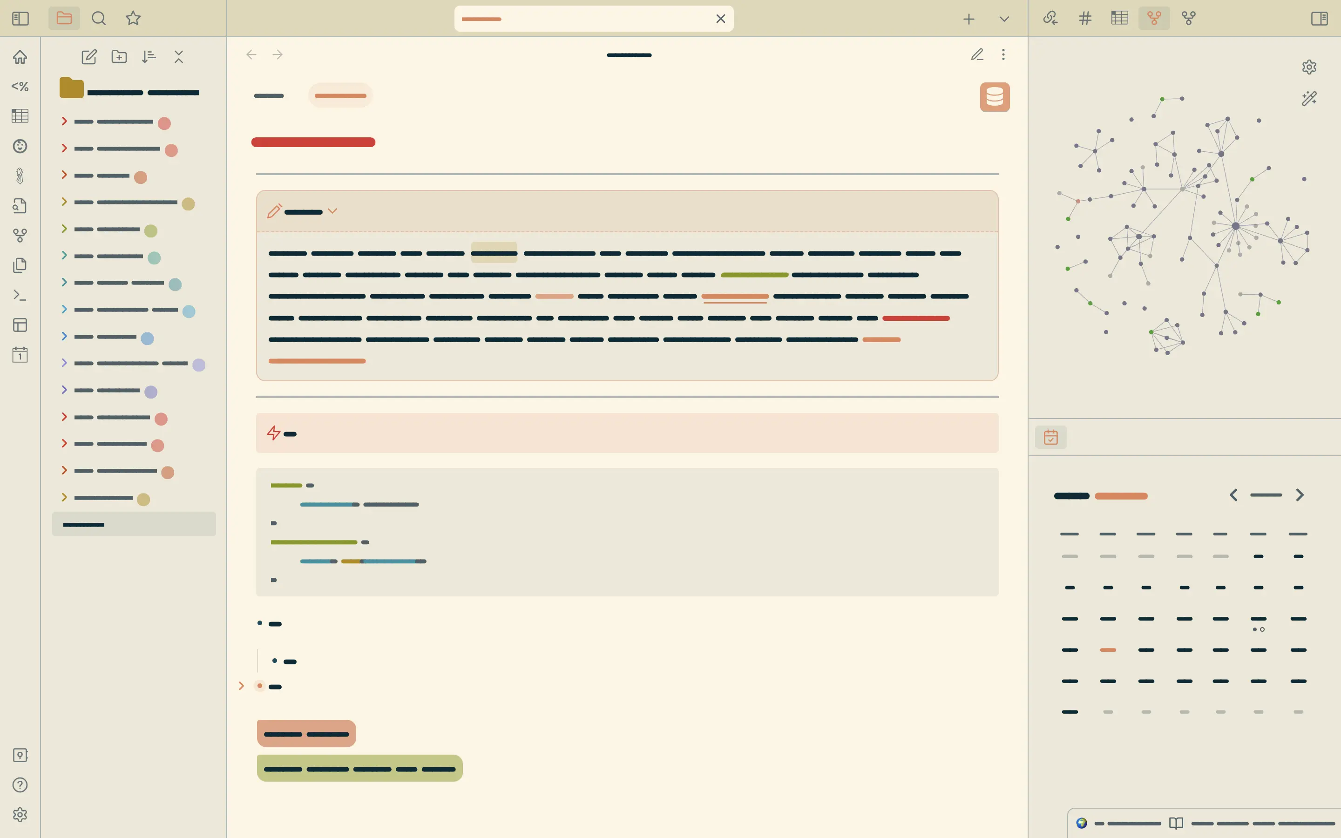The width and height of the screenshot is (1341, 838).
Task: Click the new note pencil icon
Action: pos(88,56)
